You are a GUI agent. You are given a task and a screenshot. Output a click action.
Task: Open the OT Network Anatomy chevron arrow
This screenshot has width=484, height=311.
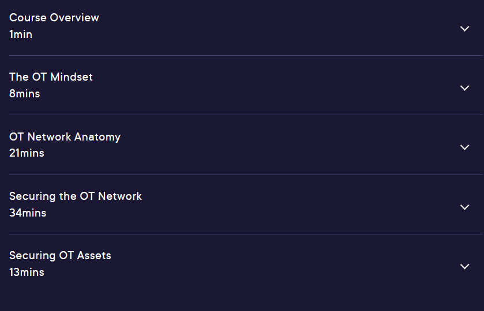(x=464, y=147)
